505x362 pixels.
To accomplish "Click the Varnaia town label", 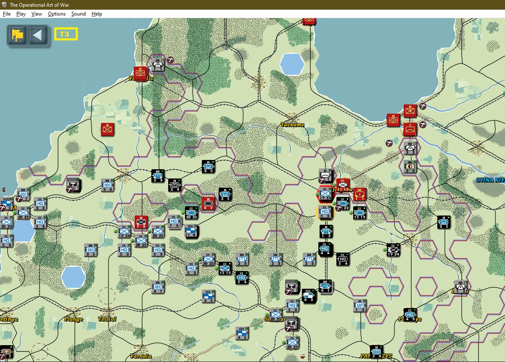I will (x=140, y=356).
